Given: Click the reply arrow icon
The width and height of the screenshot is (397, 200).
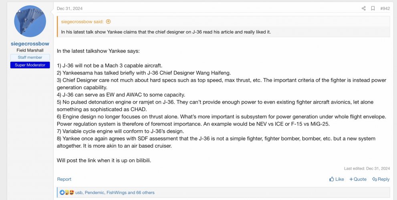Looking at the screenshot, I should click(375, 179).
